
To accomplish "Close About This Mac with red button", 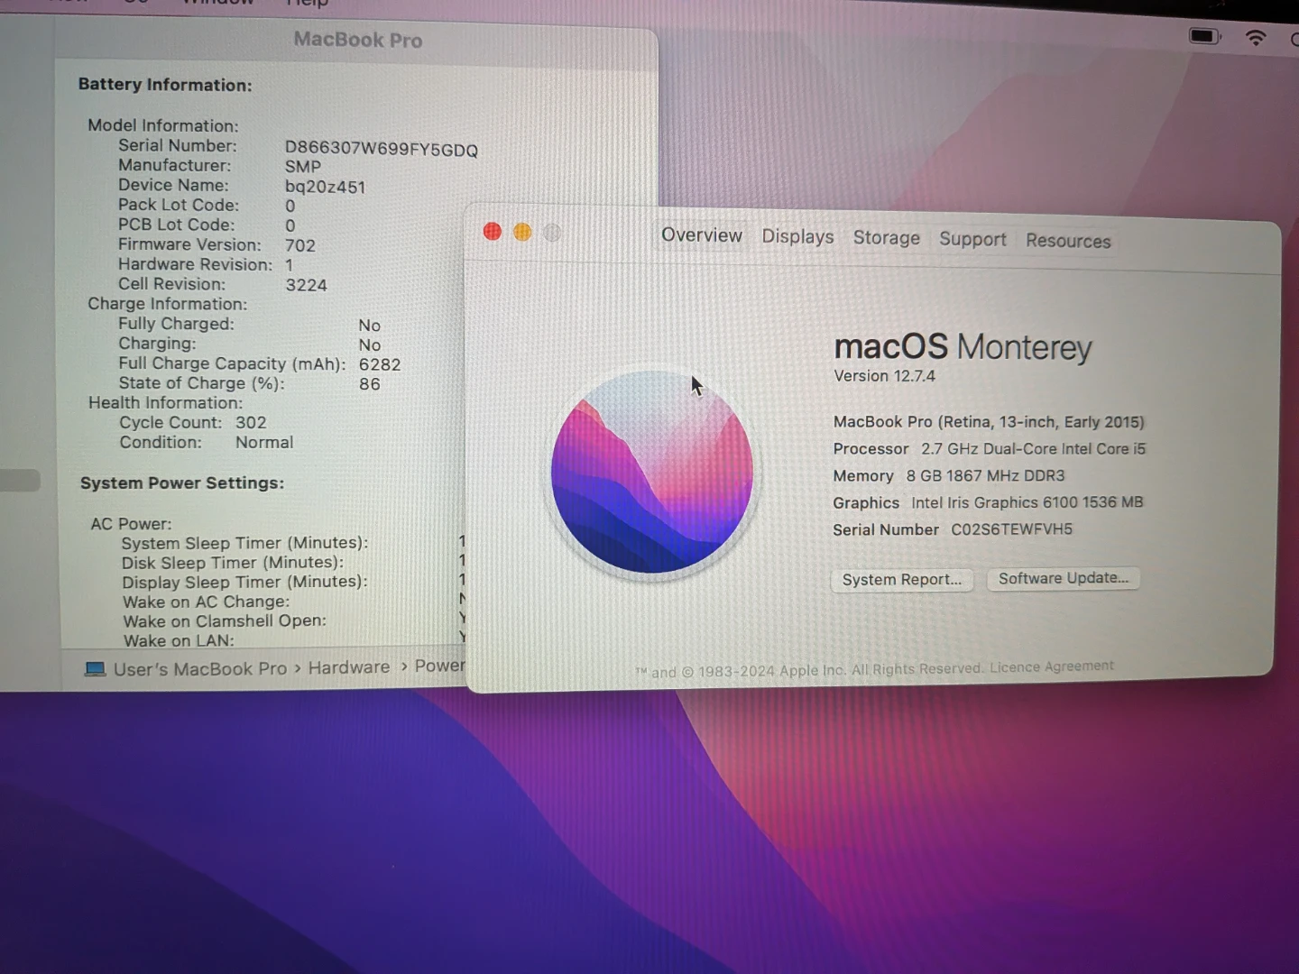I will pos(493,232).
